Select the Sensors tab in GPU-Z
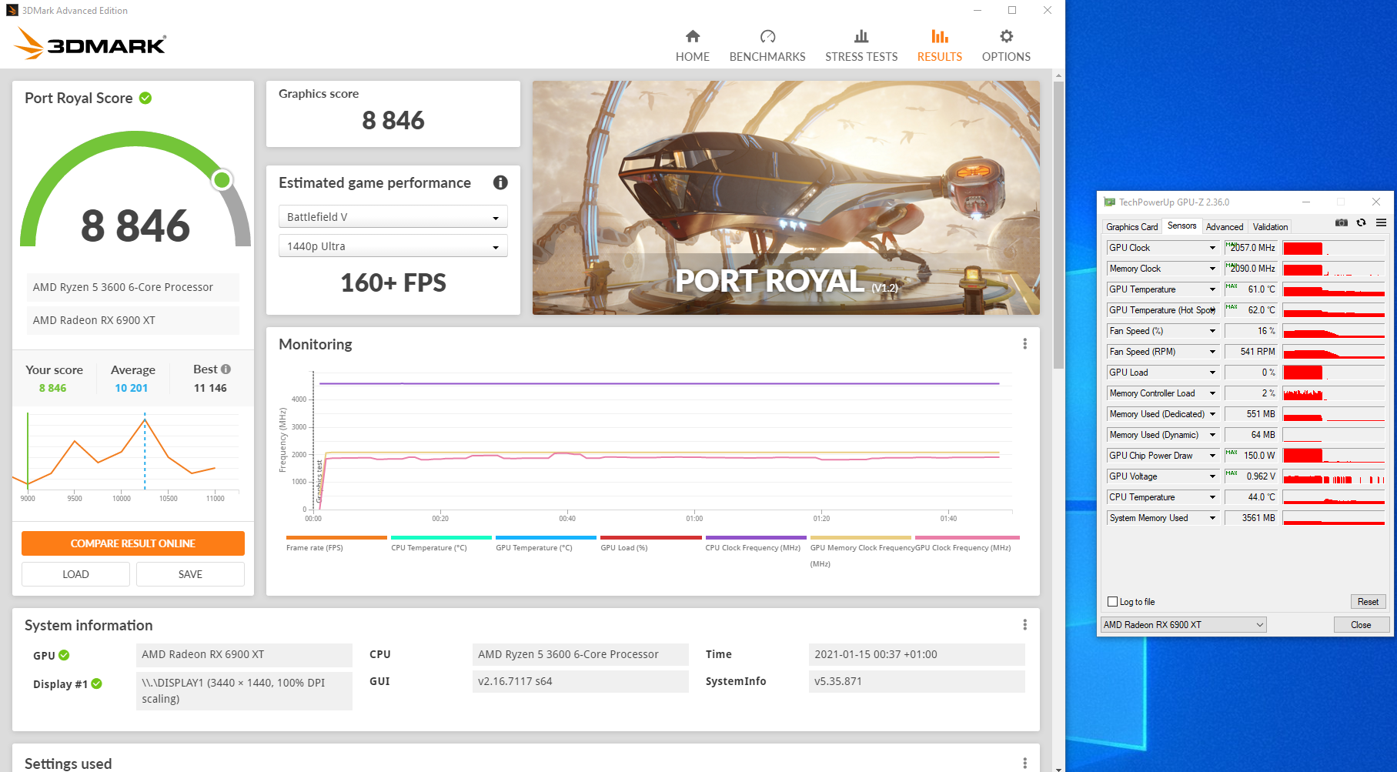Screen dimensions: 1397x772 (1181, 226)
